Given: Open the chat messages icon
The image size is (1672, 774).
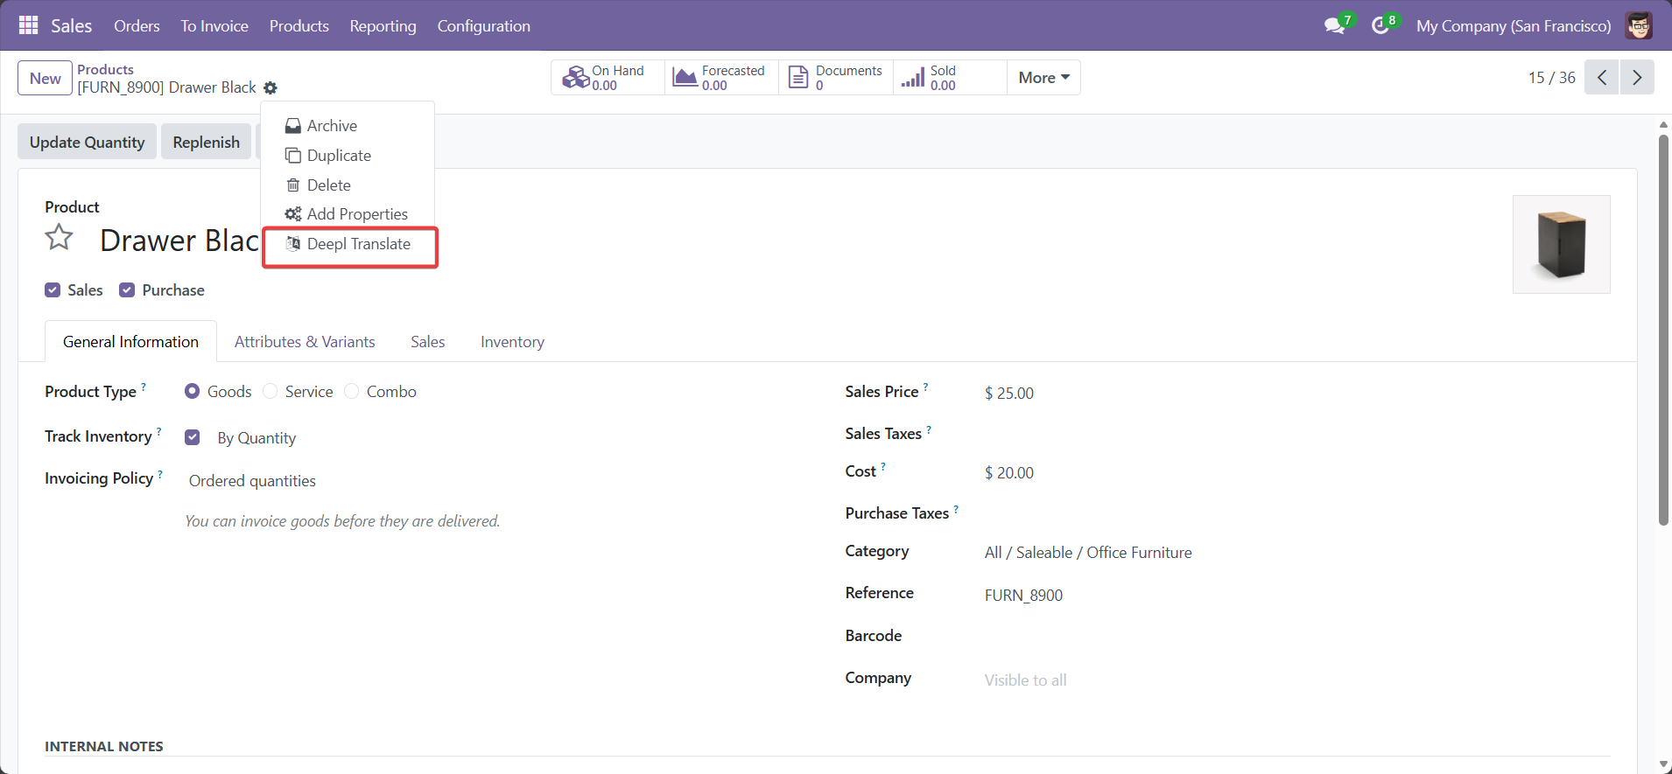Looking at the screenshot, I should 1334,26.
